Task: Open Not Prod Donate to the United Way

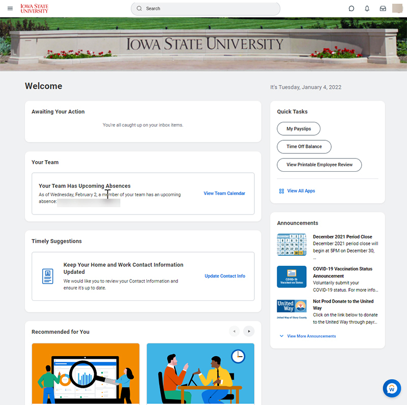Action: pos(343,305)
